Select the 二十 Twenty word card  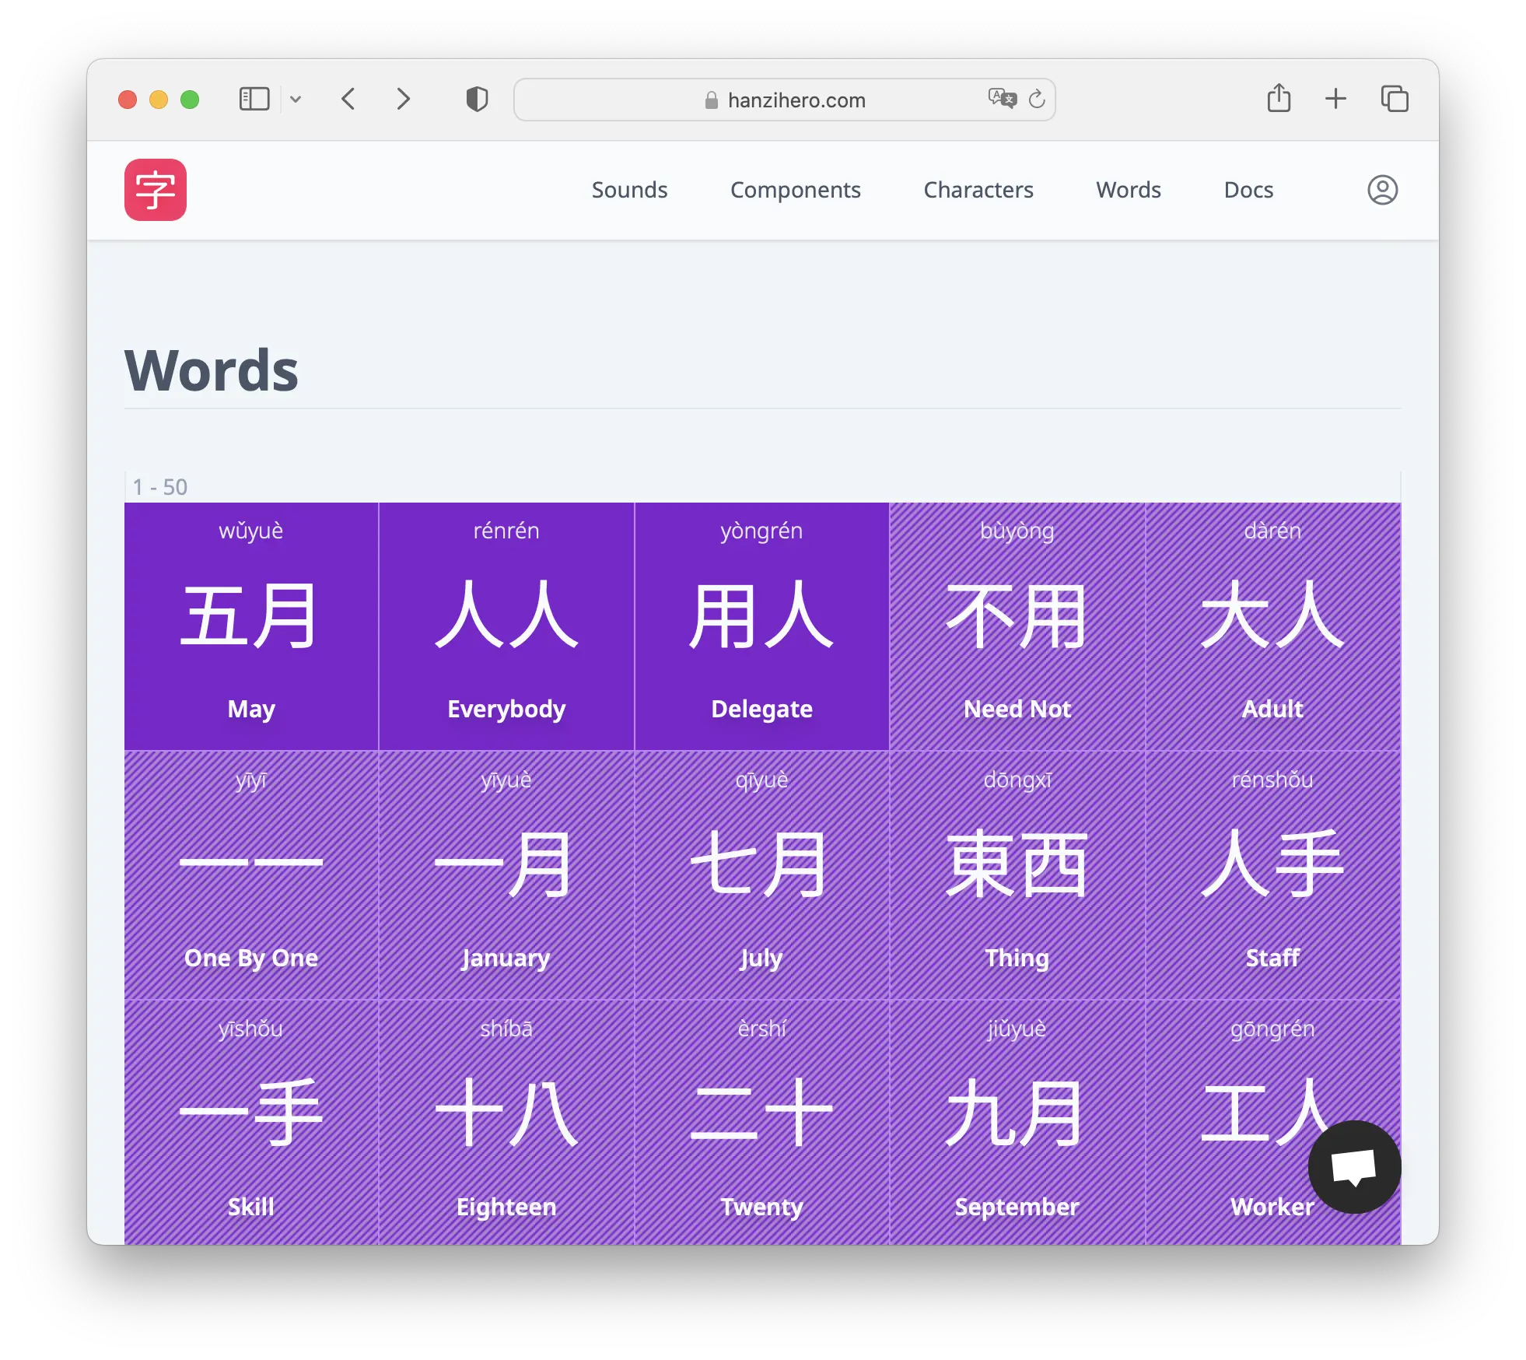pyautogui.click(x=761, y=1122)
